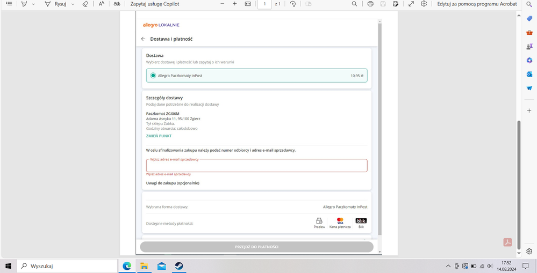The height and width of the screenshot is (273, 537).
Task: Zoom in with the plus button
Action: click(x=234, y=4)
